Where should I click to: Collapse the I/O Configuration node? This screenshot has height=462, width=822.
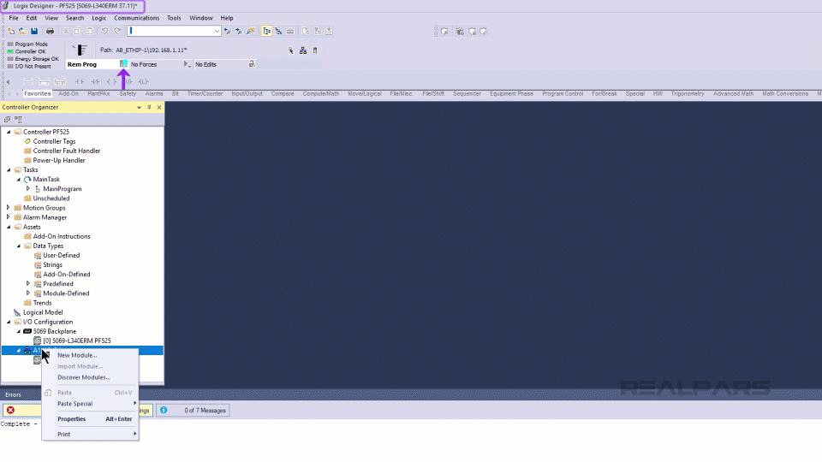point(9,323)
